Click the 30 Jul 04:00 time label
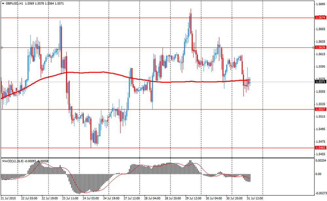This screenshot has width=327, height=201. [x=214, y=198]
